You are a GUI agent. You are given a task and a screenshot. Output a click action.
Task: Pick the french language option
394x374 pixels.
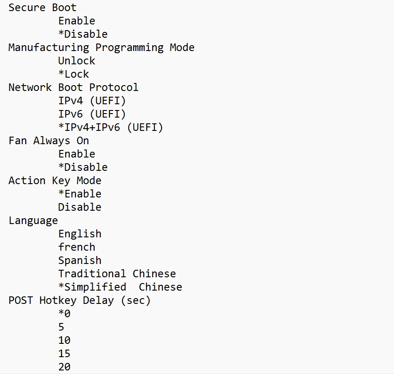click(x=77, y=247)
